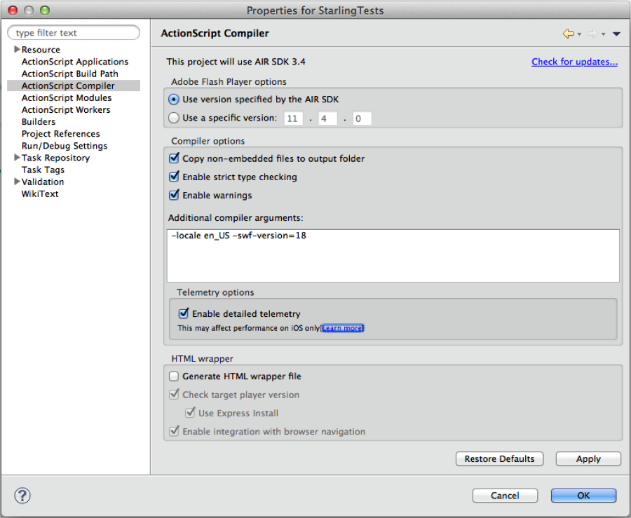Open the back history dropdown arrow
Screen dimensions: 631x518
pyautogui.click(x=579, y=34)
